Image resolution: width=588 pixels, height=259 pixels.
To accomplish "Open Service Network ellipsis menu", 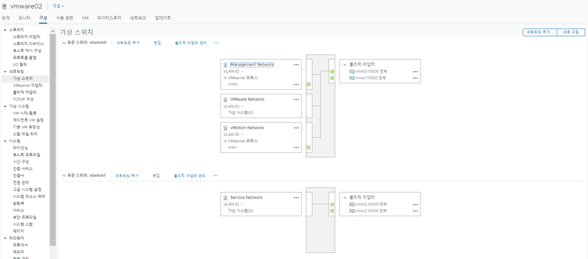I will point(296,197).
